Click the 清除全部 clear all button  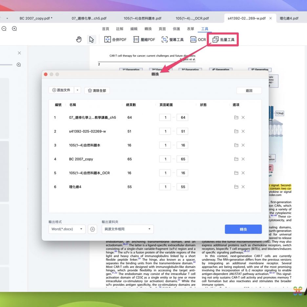97,91
